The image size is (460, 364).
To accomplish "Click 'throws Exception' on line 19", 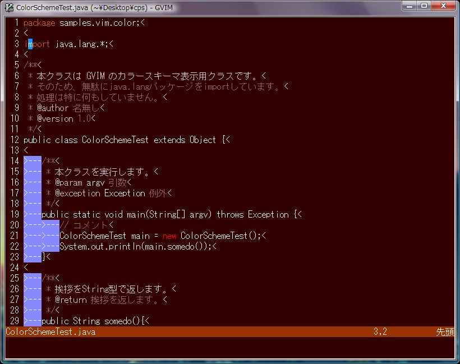I will 253,215.
